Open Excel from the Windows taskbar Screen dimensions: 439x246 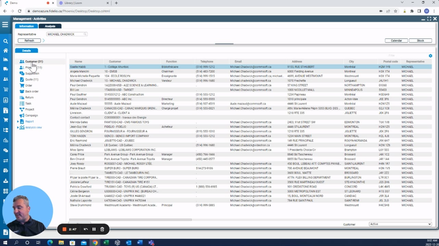(106, 243)
